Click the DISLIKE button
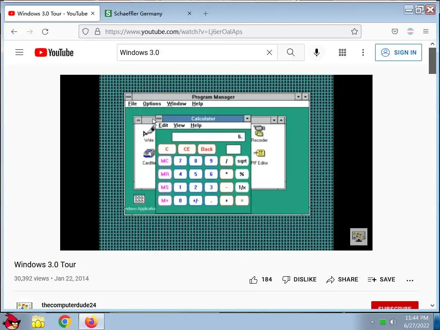 (x=299, y=279)
